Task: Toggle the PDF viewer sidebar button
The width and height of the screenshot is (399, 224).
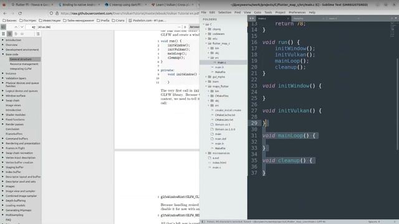Action: coord(3,27)
